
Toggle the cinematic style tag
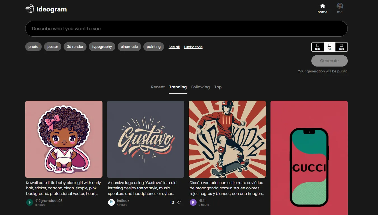pos(129,47)
